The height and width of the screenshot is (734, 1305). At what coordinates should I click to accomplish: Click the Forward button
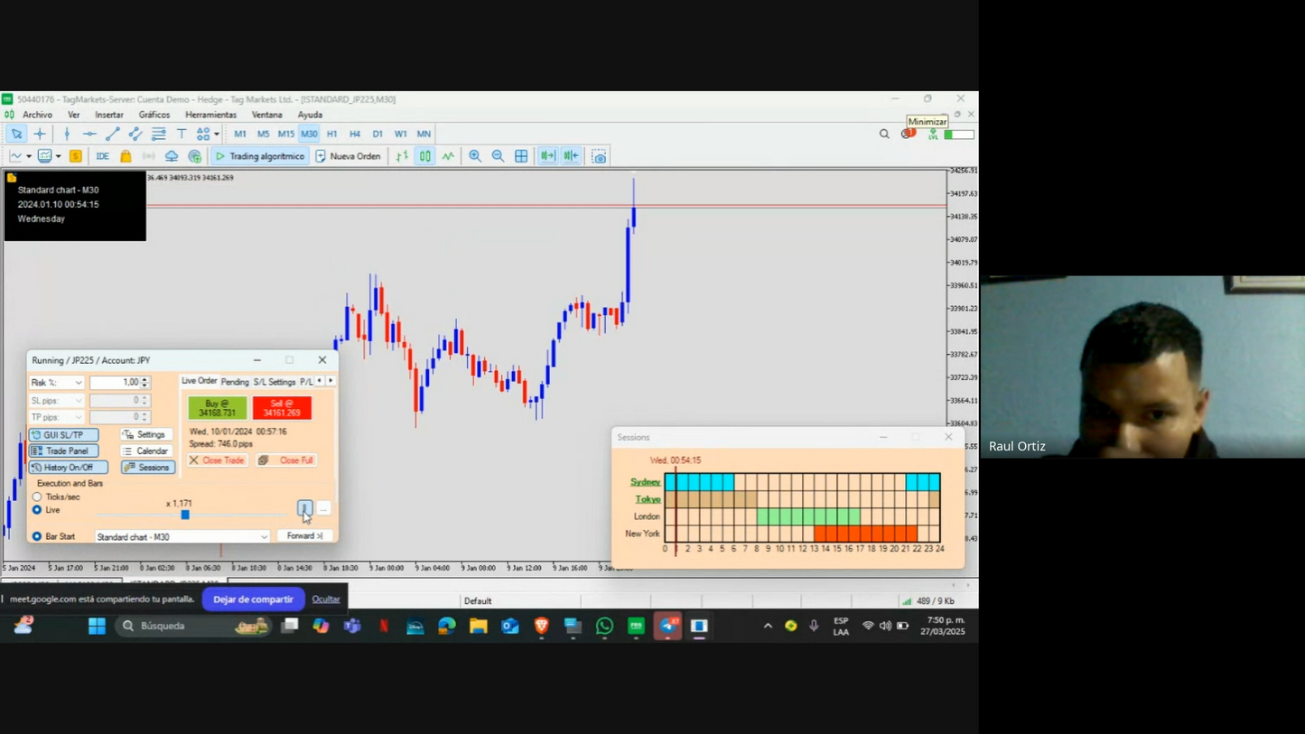tap(305, 535)
